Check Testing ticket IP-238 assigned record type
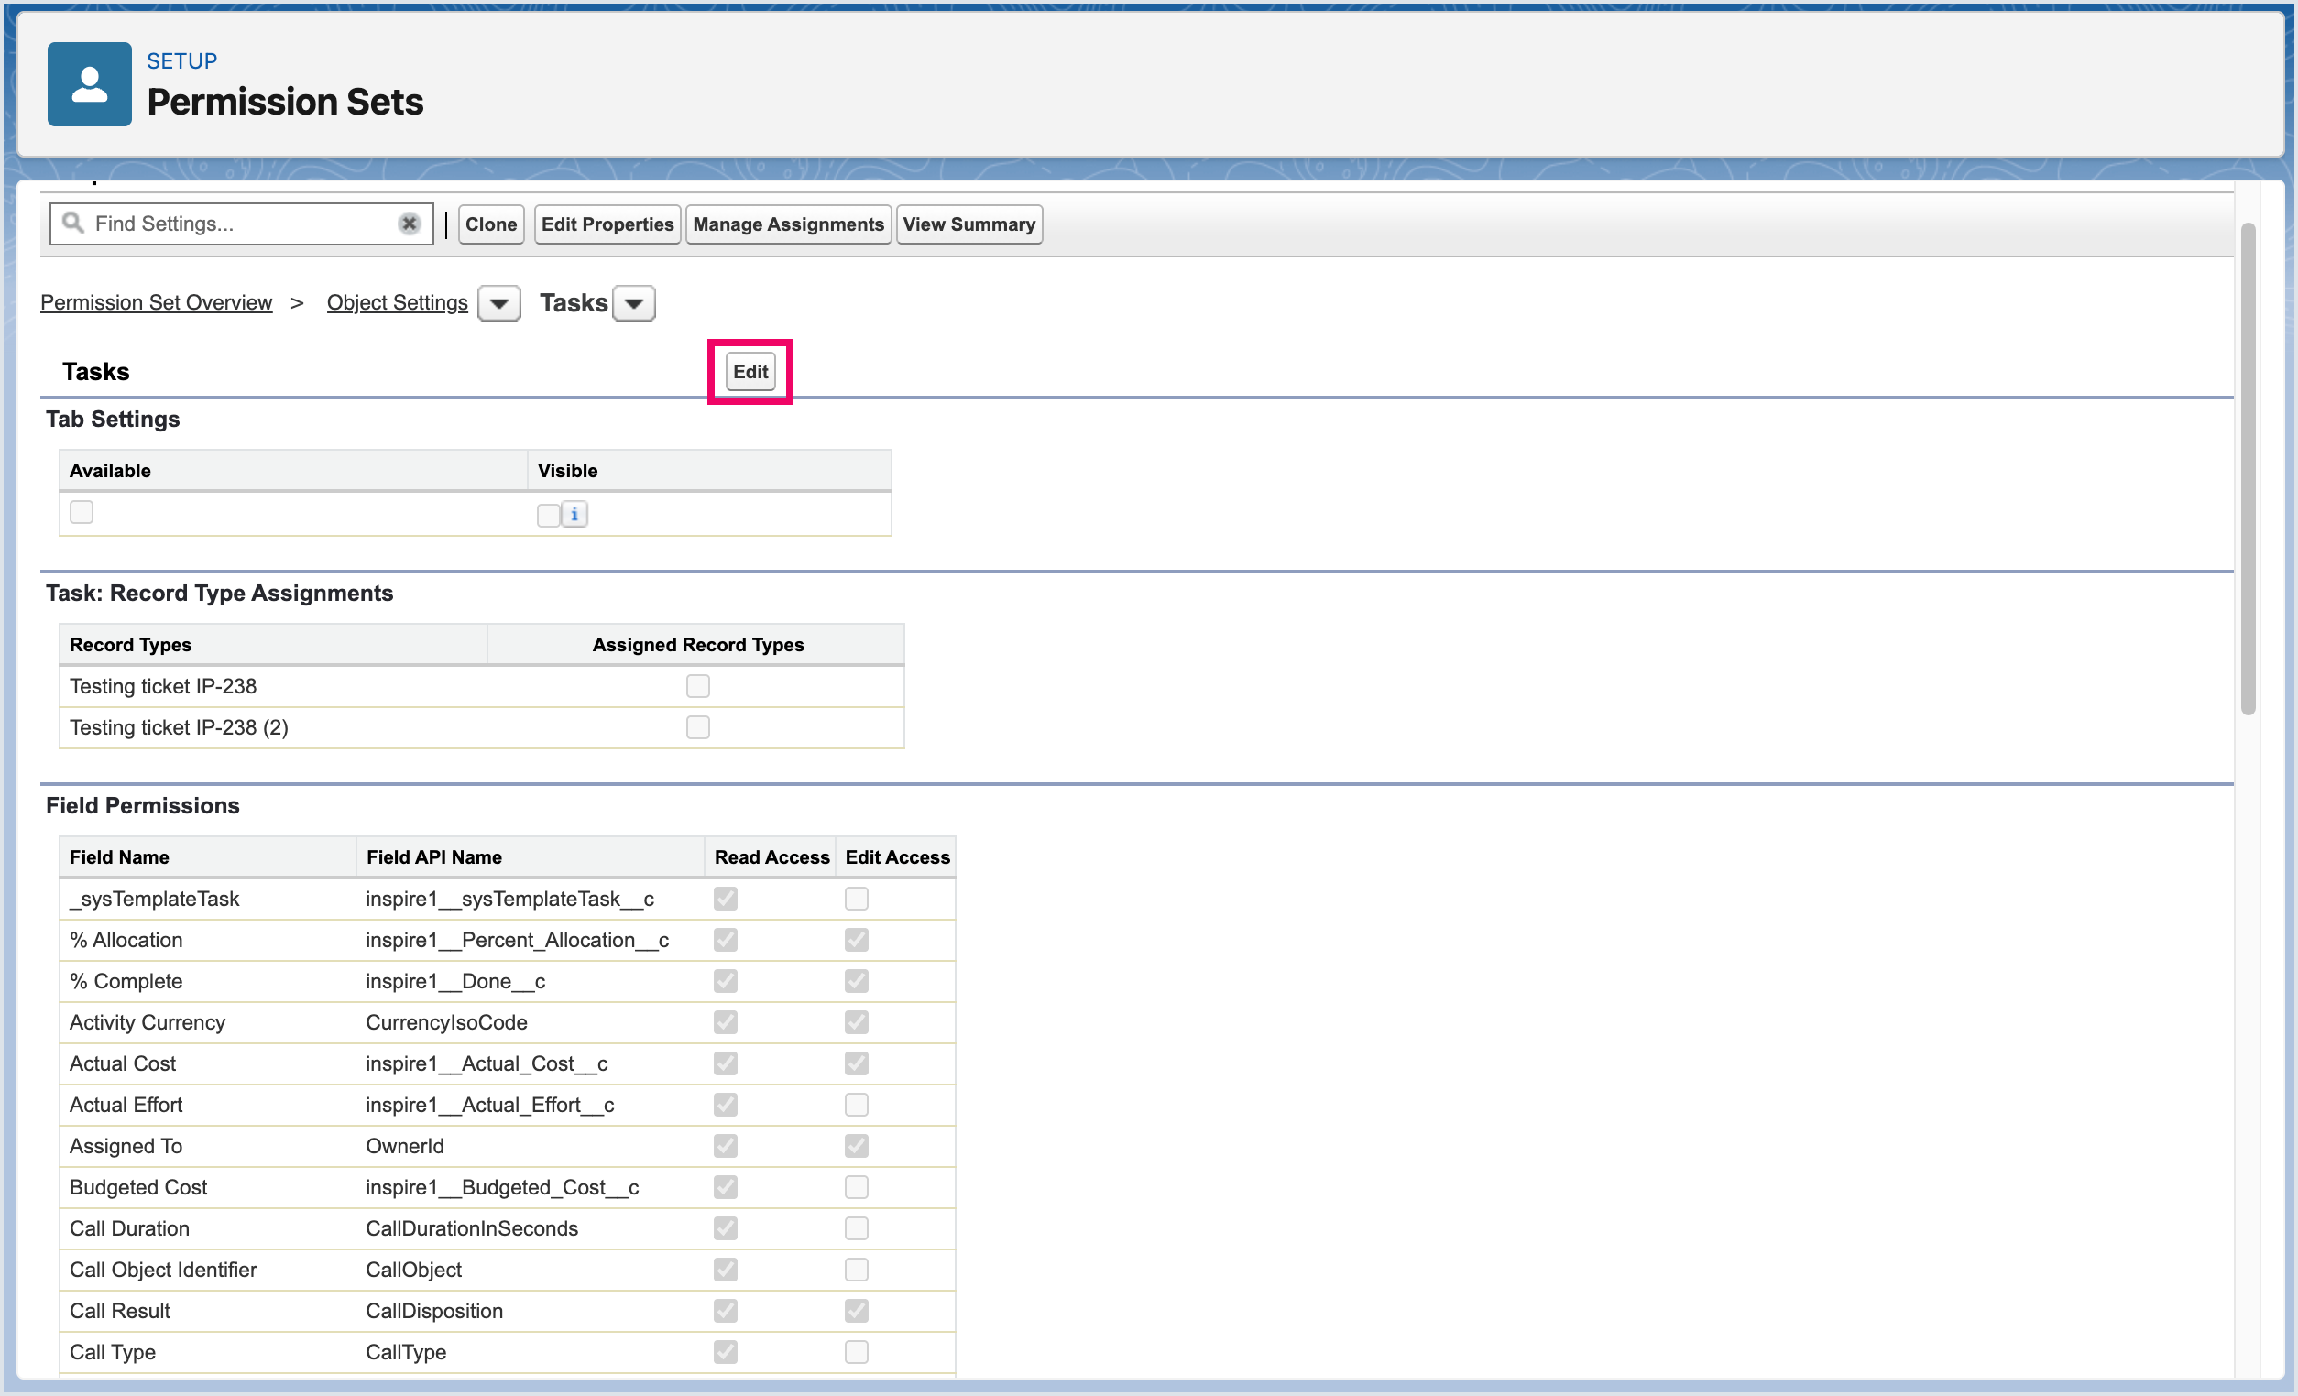 coord(697,686)
